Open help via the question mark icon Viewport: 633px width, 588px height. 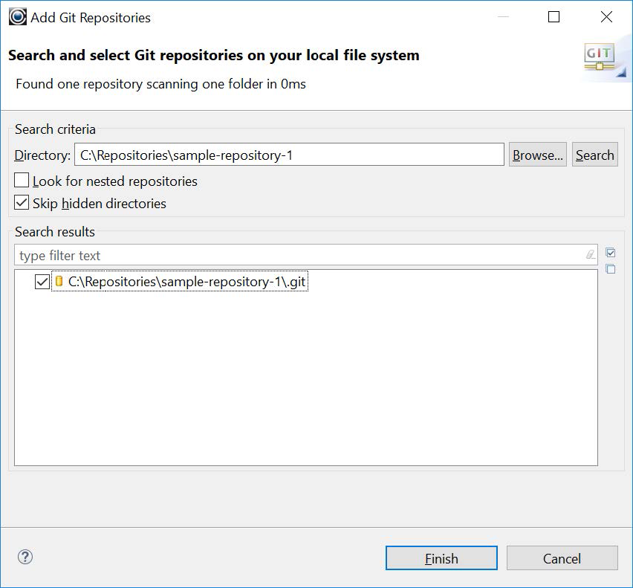[27, 558]
